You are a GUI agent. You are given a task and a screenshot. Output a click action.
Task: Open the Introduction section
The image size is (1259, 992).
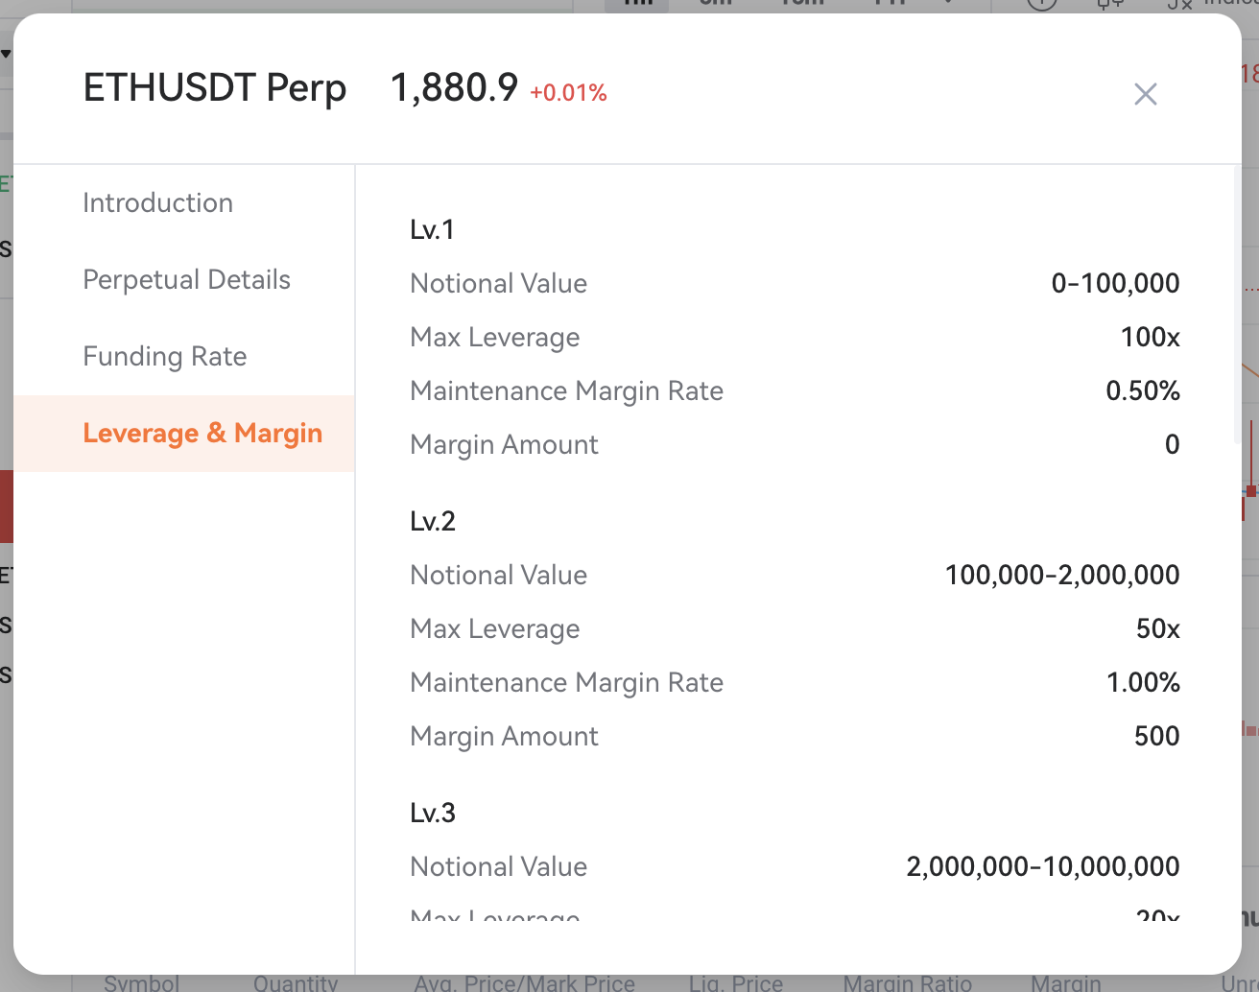click(x=157, y=202)
